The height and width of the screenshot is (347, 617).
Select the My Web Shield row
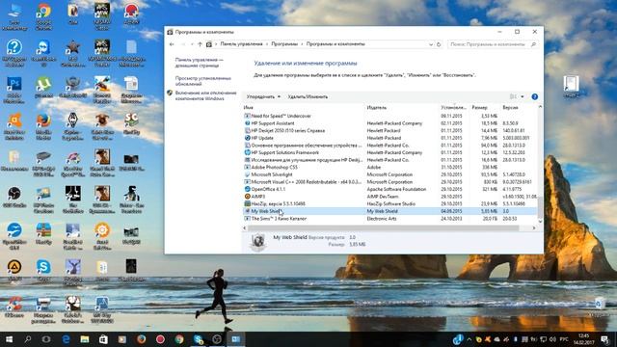point(389,211)
